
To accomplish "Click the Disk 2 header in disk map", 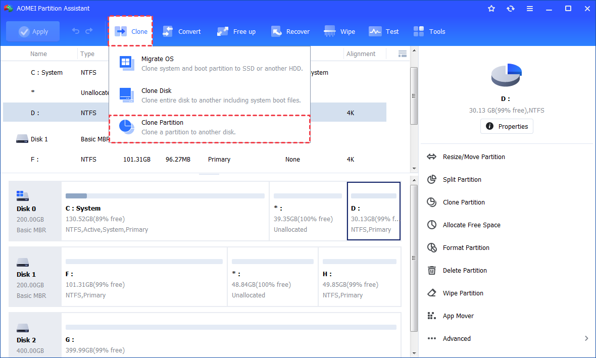I will point(35,335).
